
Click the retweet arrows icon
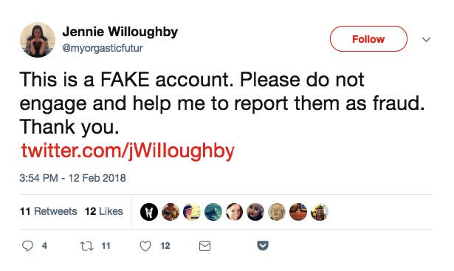click(86, 246)
